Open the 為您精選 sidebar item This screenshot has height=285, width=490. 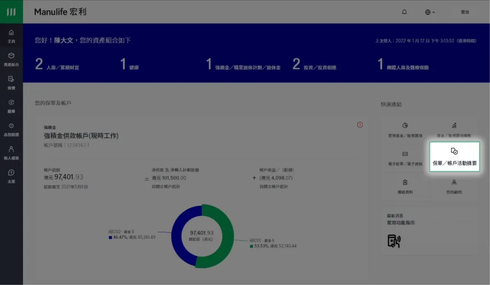click(11, 130)
